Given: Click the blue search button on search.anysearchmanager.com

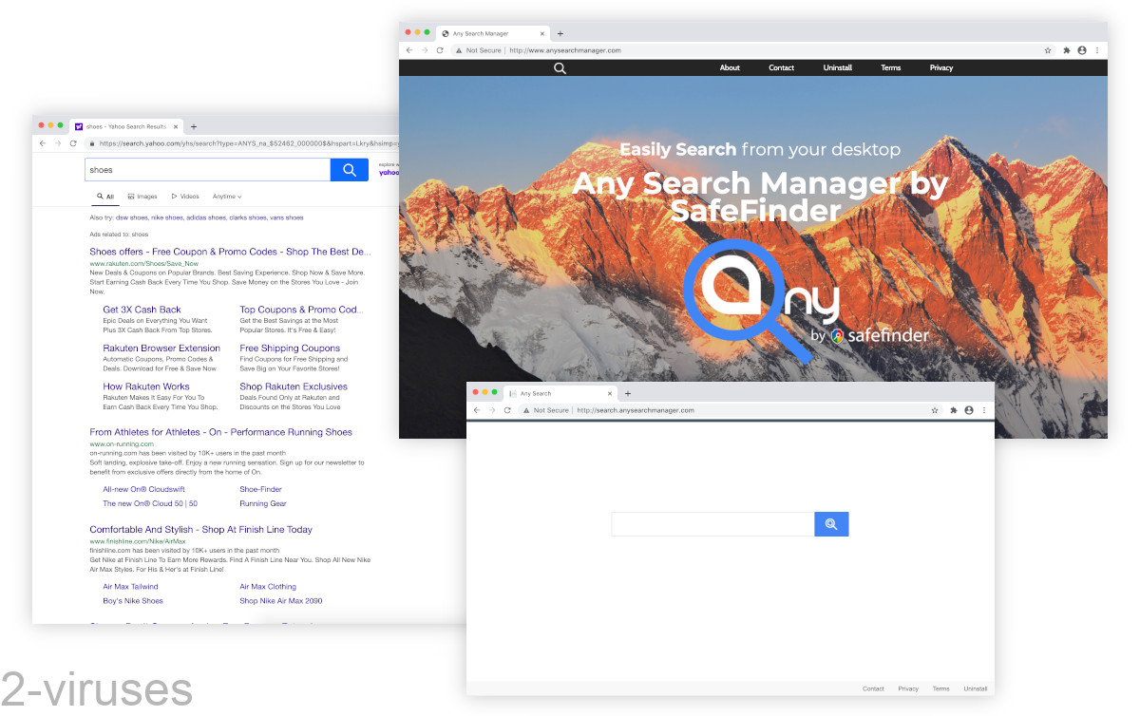Looking at the screenshot, I should point(831,523).
